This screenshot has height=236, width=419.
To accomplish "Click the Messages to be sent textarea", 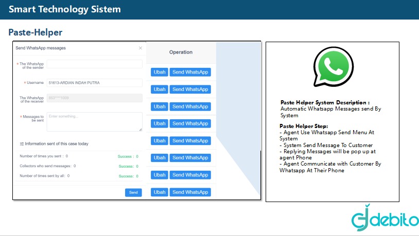I will (x=95, y=122).
